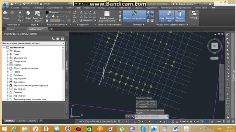
Task: Select Общие in settings tree
Action: pos(17,51)
